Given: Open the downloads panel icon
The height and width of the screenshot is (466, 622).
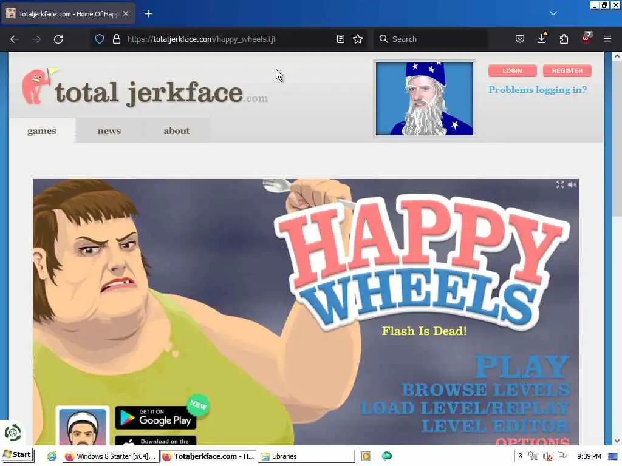Looking at the screenshot, I should (x=541, y=38).
